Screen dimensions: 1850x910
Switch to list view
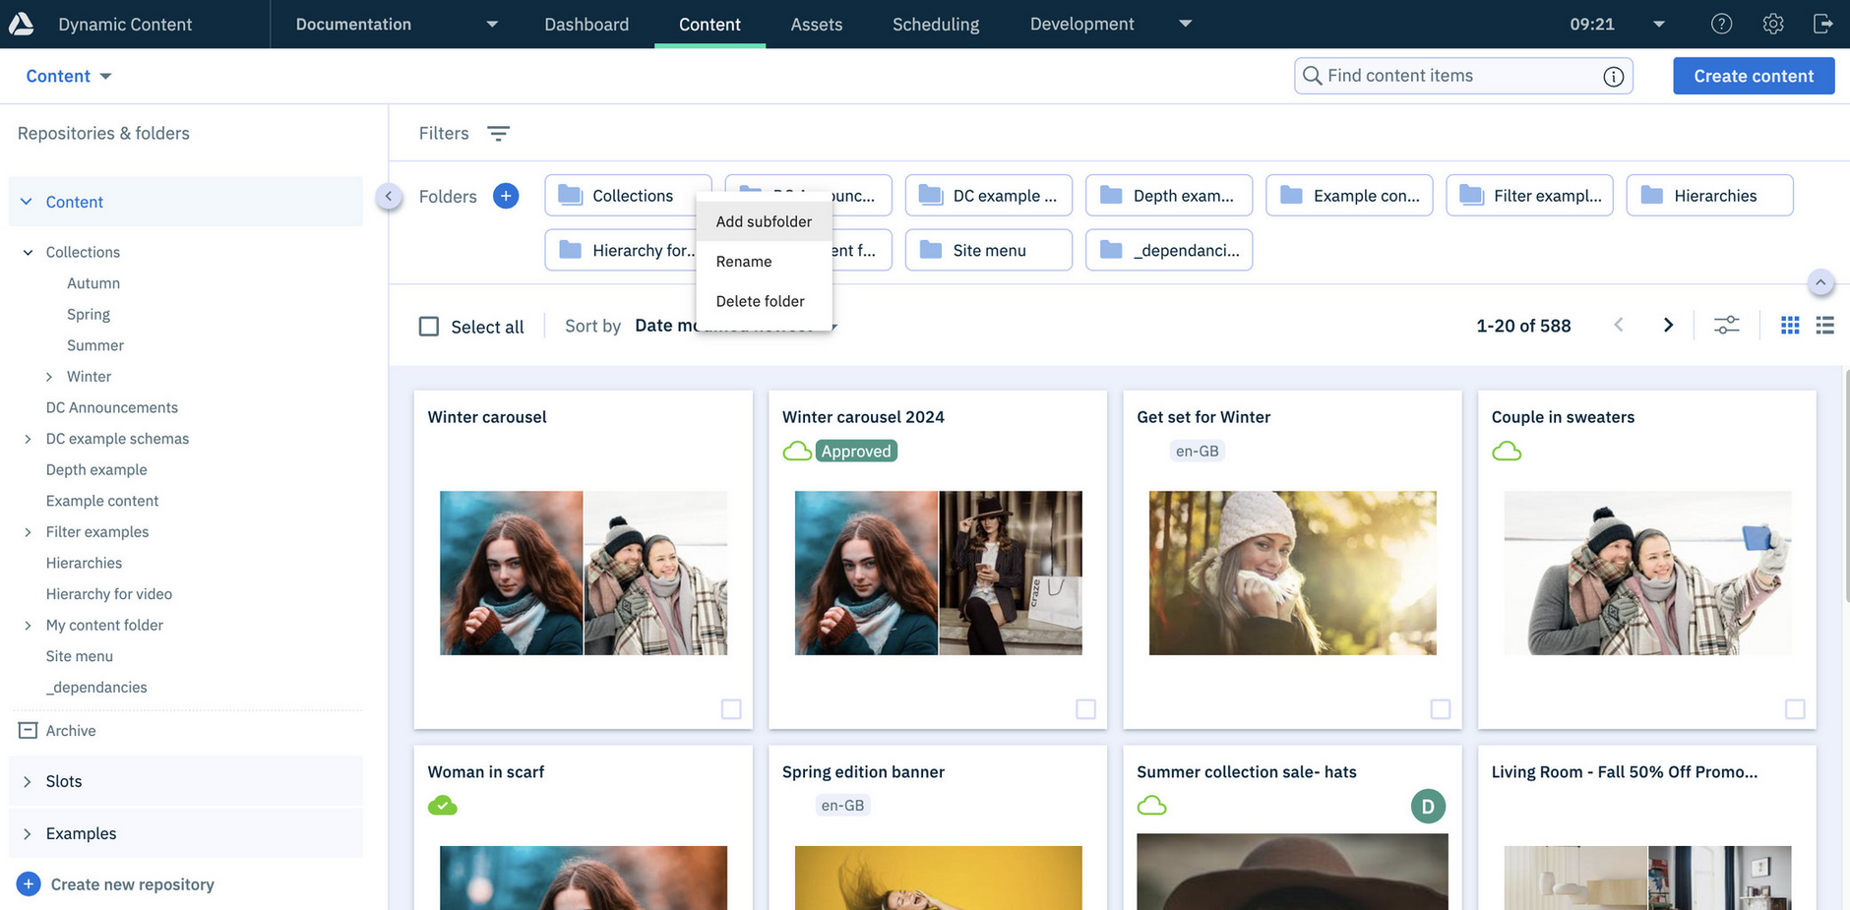tap(1824, 326)
